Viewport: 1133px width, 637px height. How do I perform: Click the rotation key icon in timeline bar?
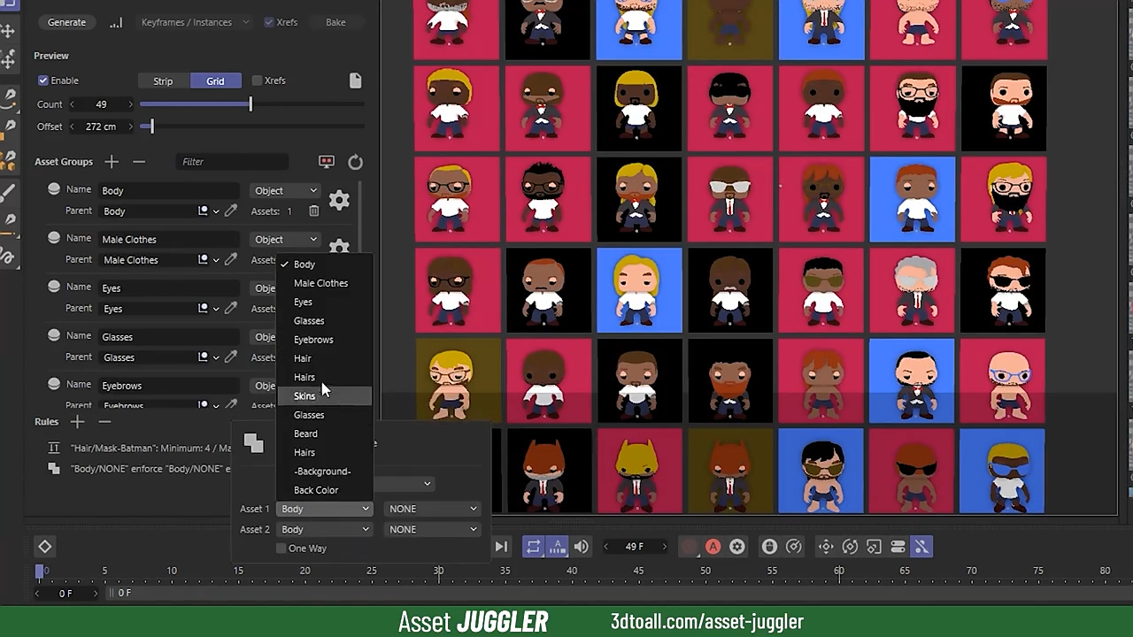[850, 547]
